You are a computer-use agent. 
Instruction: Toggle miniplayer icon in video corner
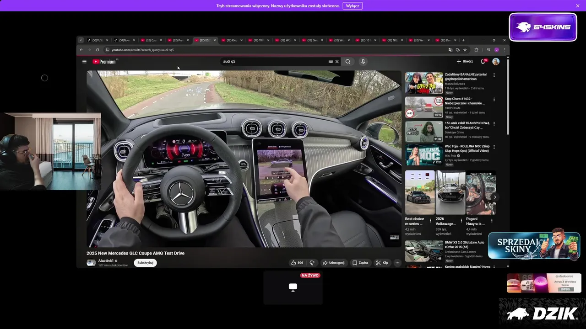[394, 237]
